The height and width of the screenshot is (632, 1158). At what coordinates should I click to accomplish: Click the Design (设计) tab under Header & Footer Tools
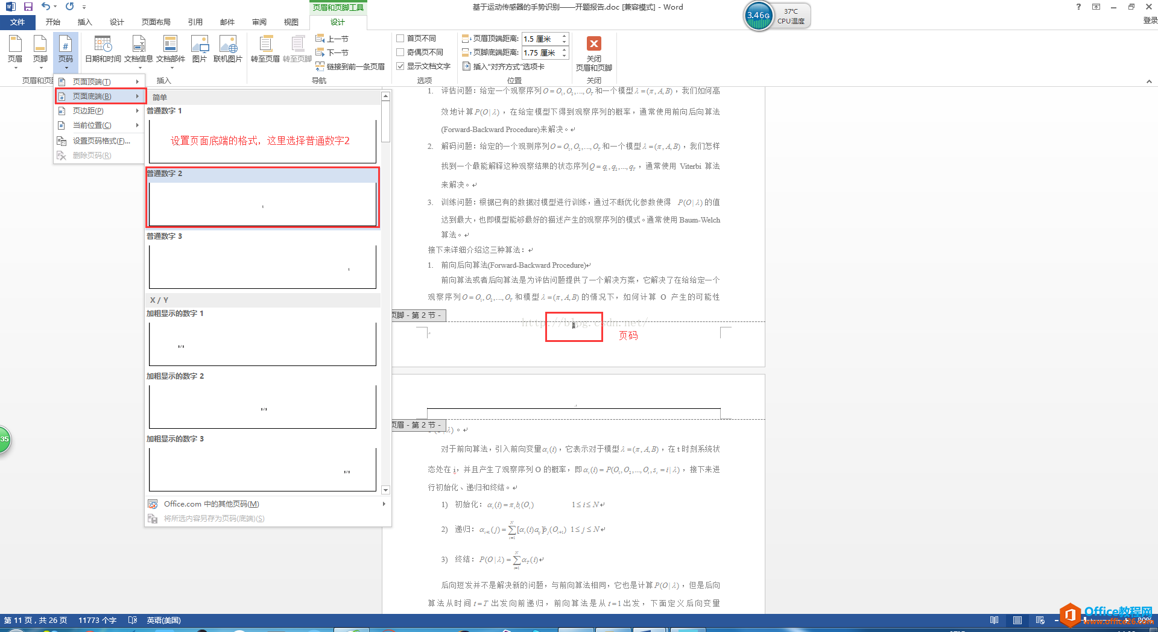point(338,22)
